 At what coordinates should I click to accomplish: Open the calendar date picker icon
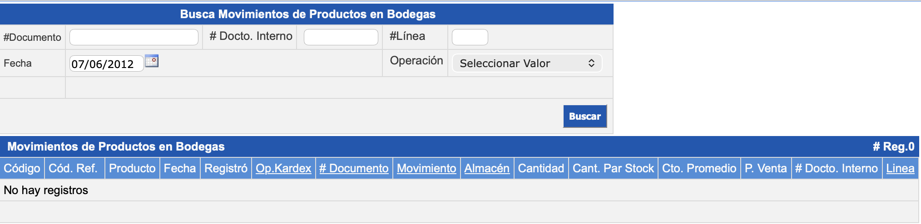152,61
